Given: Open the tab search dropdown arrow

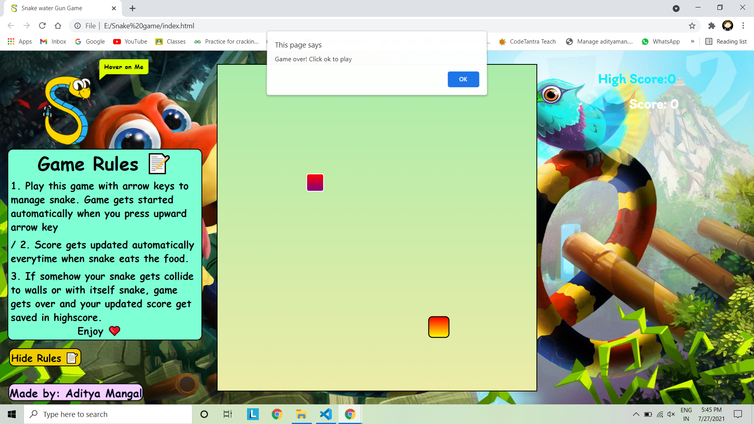Looking at the screenshot, I should pos(676,8).
